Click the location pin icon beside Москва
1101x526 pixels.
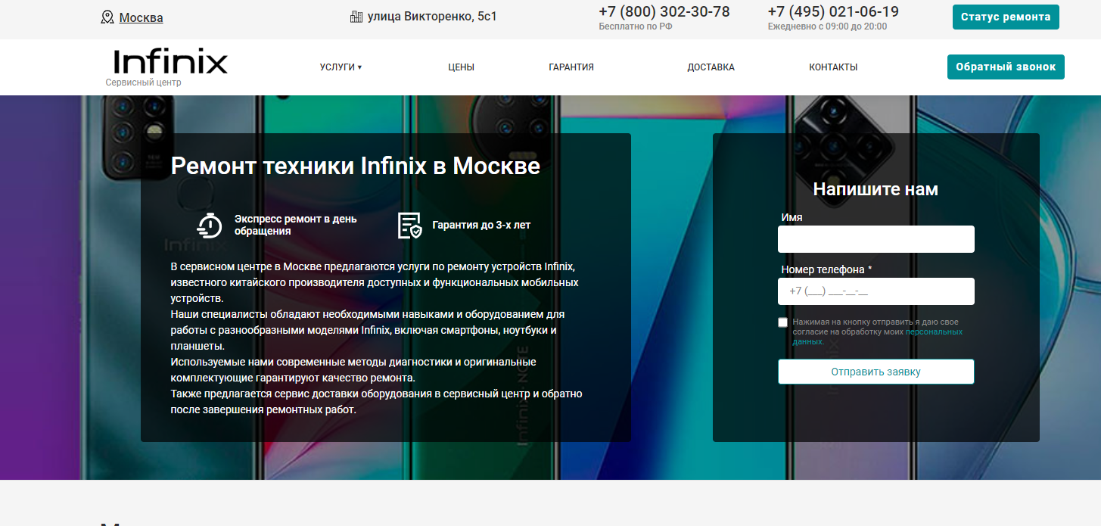click(107, 17)
